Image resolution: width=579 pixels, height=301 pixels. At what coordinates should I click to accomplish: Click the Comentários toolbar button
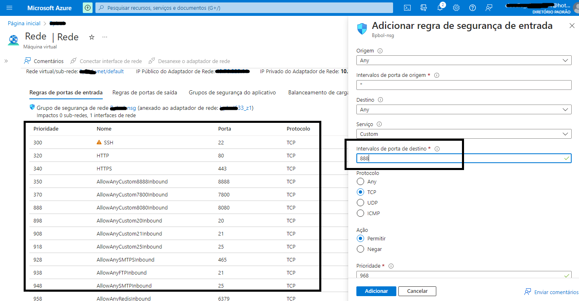click(44, 61)
